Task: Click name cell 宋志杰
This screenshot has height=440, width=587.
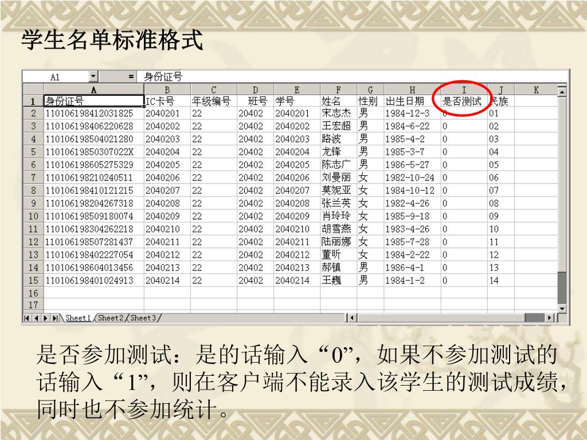Action: coord(338,113)
